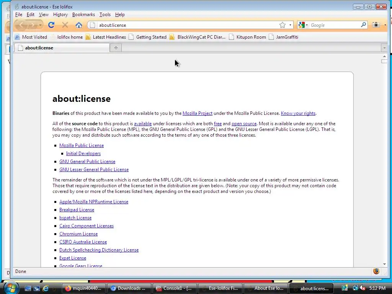Go to the Home page icon
Viewport: 392px width, 294px height.
[x=79, y=25]
